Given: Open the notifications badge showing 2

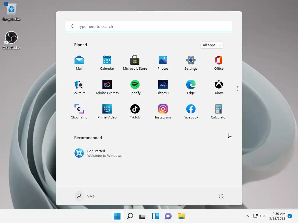Looking at the screenshot, I should click(290, 216).
